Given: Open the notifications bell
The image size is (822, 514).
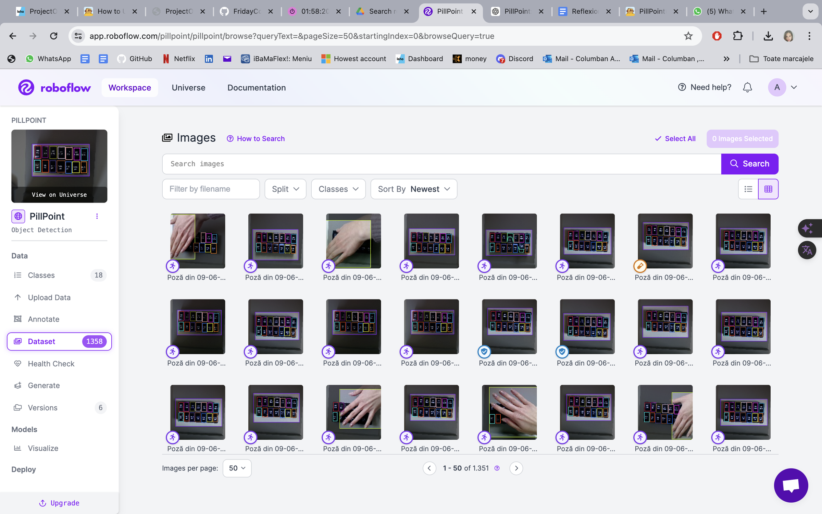Looking at the screenshot, I should coord(747,87).
